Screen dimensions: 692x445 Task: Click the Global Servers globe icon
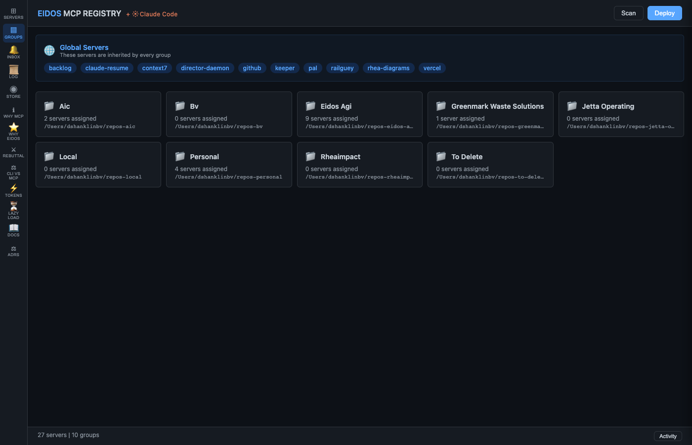(49, 50)
